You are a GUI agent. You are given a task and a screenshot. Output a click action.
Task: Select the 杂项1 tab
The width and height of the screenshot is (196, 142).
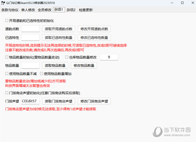(x=59, y=9)
